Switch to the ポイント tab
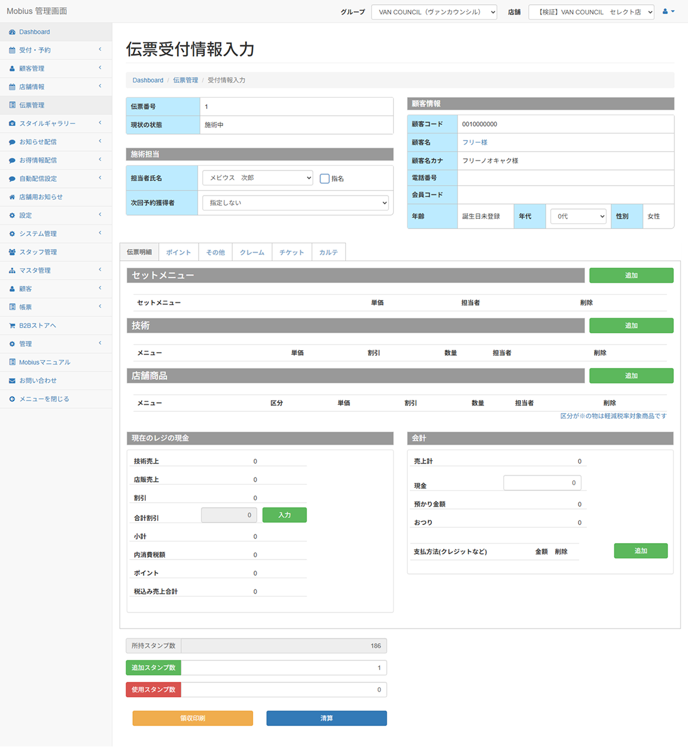The image size is (688, 747). coord(178,252)
